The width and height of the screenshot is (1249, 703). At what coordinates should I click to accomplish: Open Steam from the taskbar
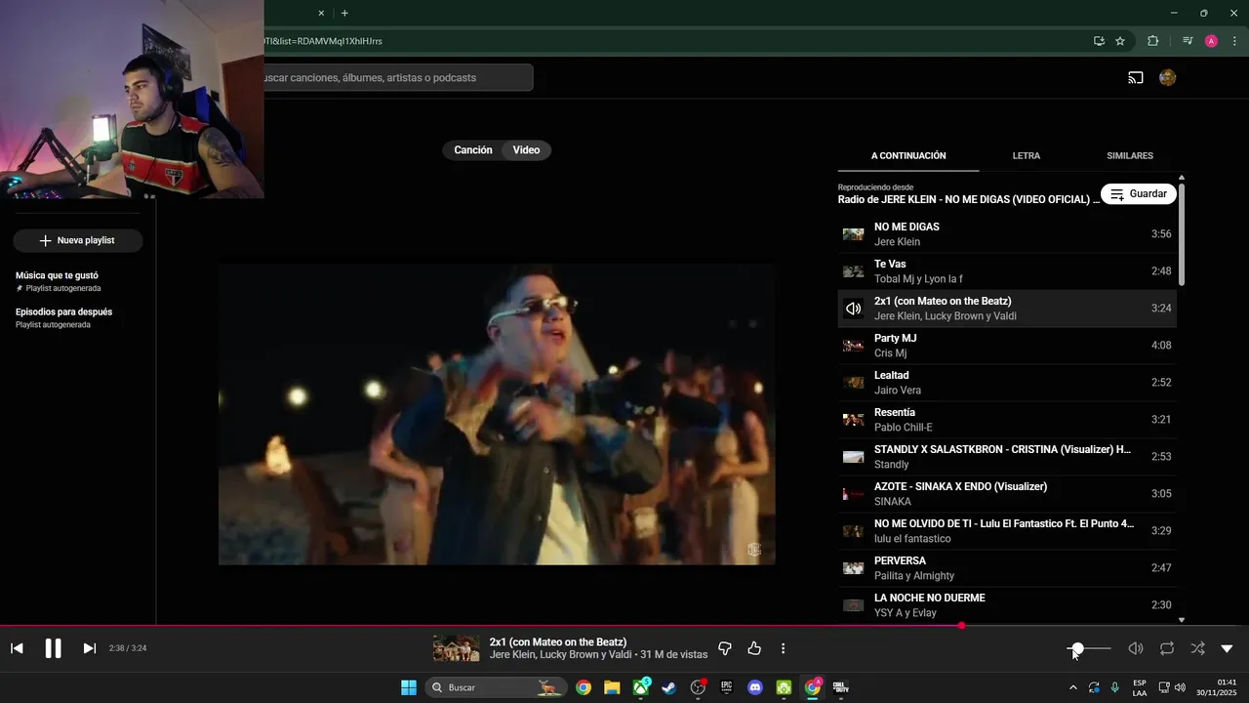click(x=668, y=687)
